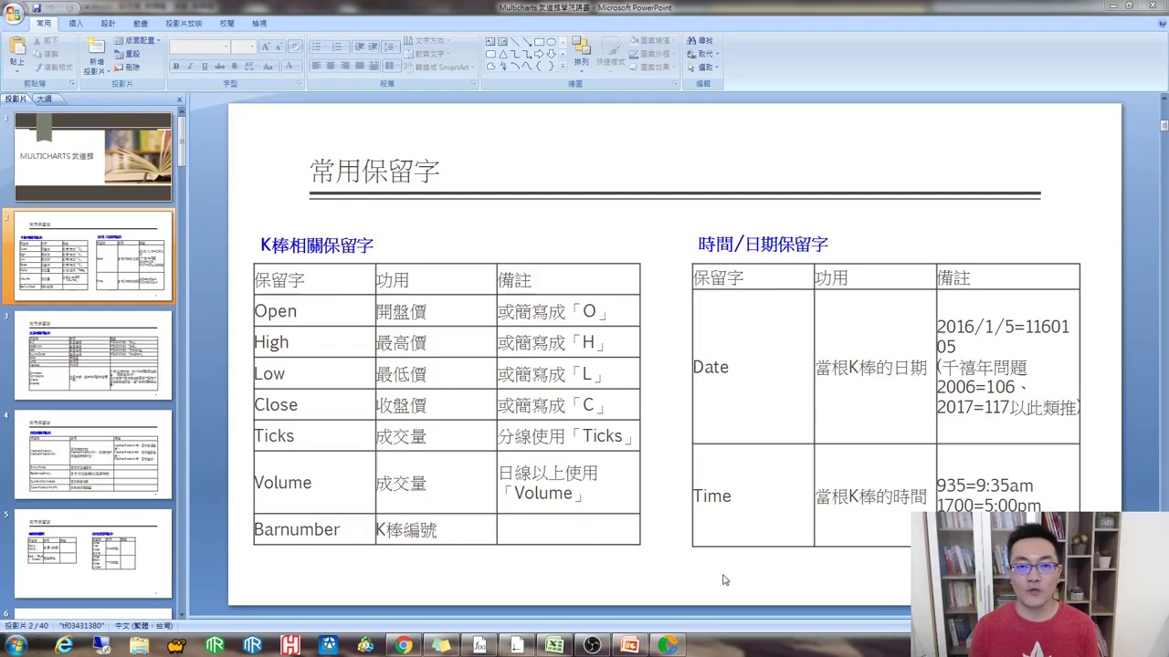Image resolution: width=1169 pixels, height=657 pixels.
Task: Open the font name dropdown
Action: [226, 47]
